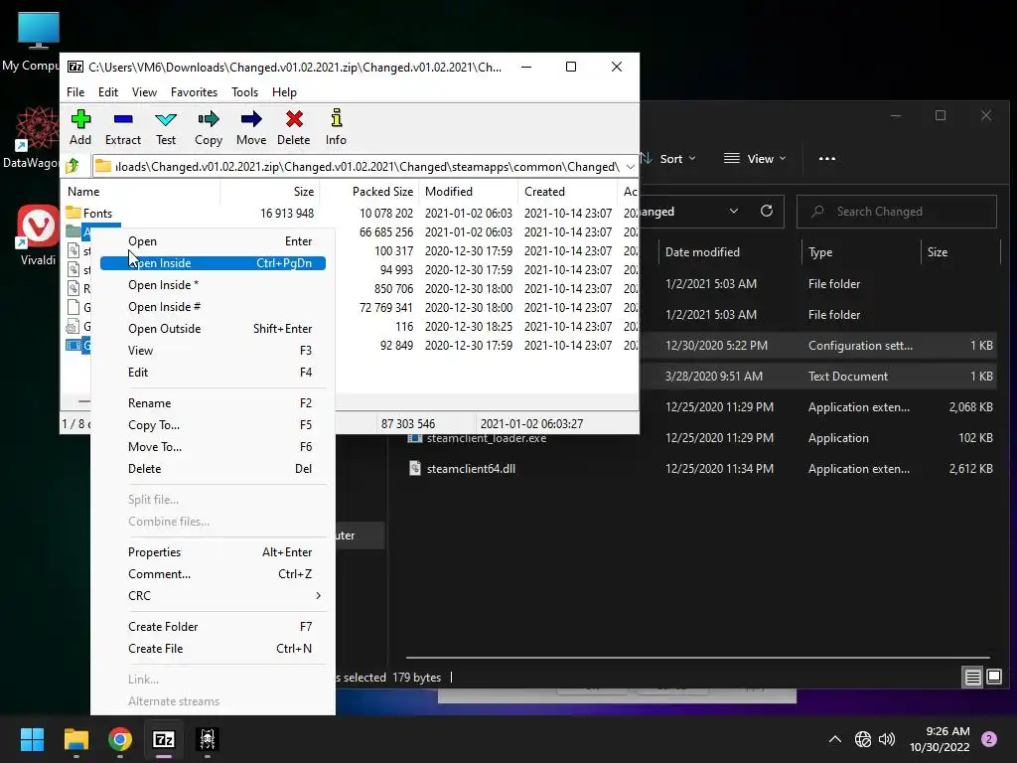Launch the Vivaldi desktop shortcut
The width and height of the screenshot is (1017, 763).
coord(38,234)
